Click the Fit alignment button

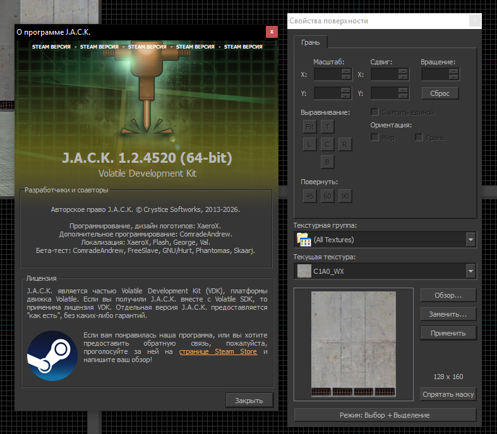[309, 127]
